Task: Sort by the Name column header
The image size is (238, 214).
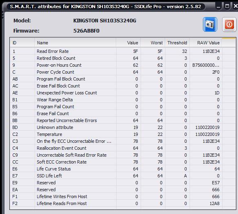Action: point(75,43)
